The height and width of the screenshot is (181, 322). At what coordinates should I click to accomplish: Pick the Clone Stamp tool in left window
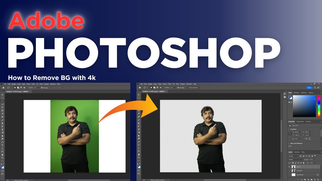[2, 123]
